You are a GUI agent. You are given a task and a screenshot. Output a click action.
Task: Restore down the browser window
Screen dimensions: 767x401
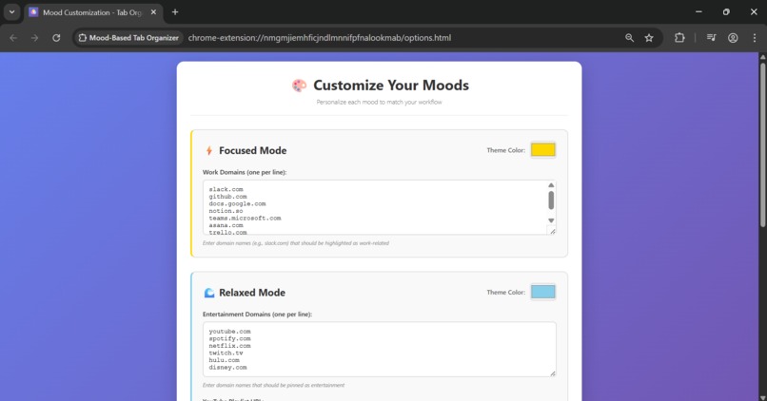point(726,12)
